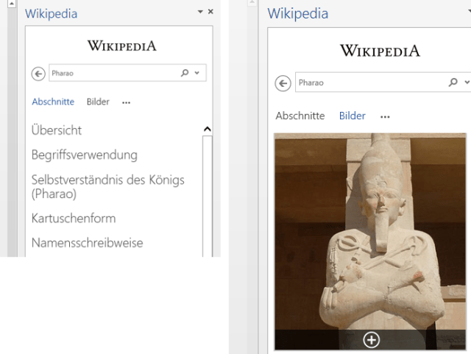Screen dimensions: 471x354
Task: Select Abschnitte tab in right pane
Action: [300, 116]
